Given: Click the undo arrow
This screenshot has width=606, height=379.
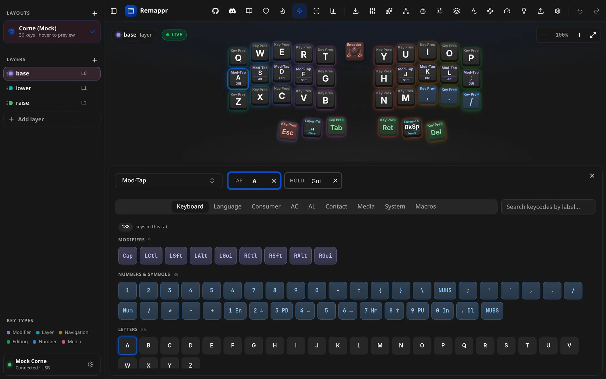Looking at the screenshot, I should pyautogui.click(x=580, y=11).
